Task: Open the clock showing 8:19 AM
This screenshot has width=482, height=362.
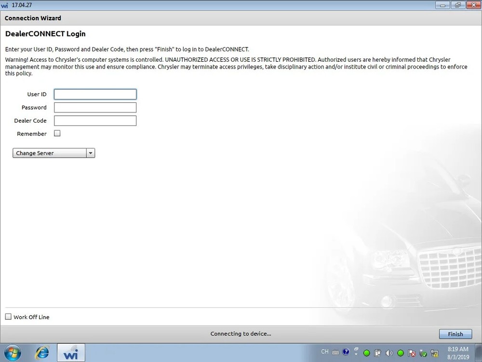Action: pyautogui.click(x=458, y=353)
